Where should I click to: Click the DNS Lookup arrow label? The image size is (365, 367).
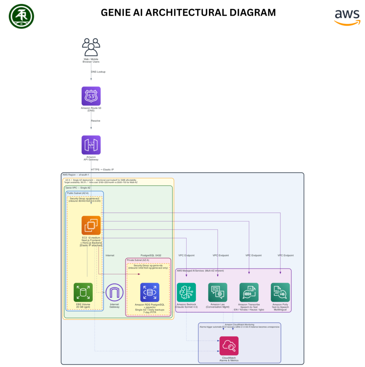point(98,72)
